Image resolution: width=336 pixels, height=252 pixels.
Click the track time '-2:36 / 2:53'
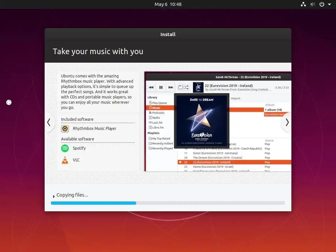[282, 88]
